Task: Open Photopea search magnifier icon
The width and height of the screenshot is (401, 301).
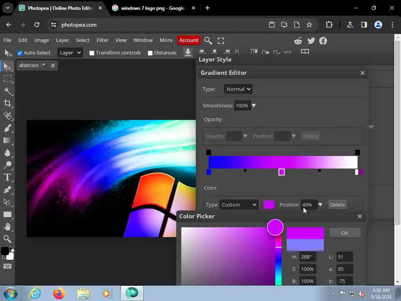Action: click(208, 40)
